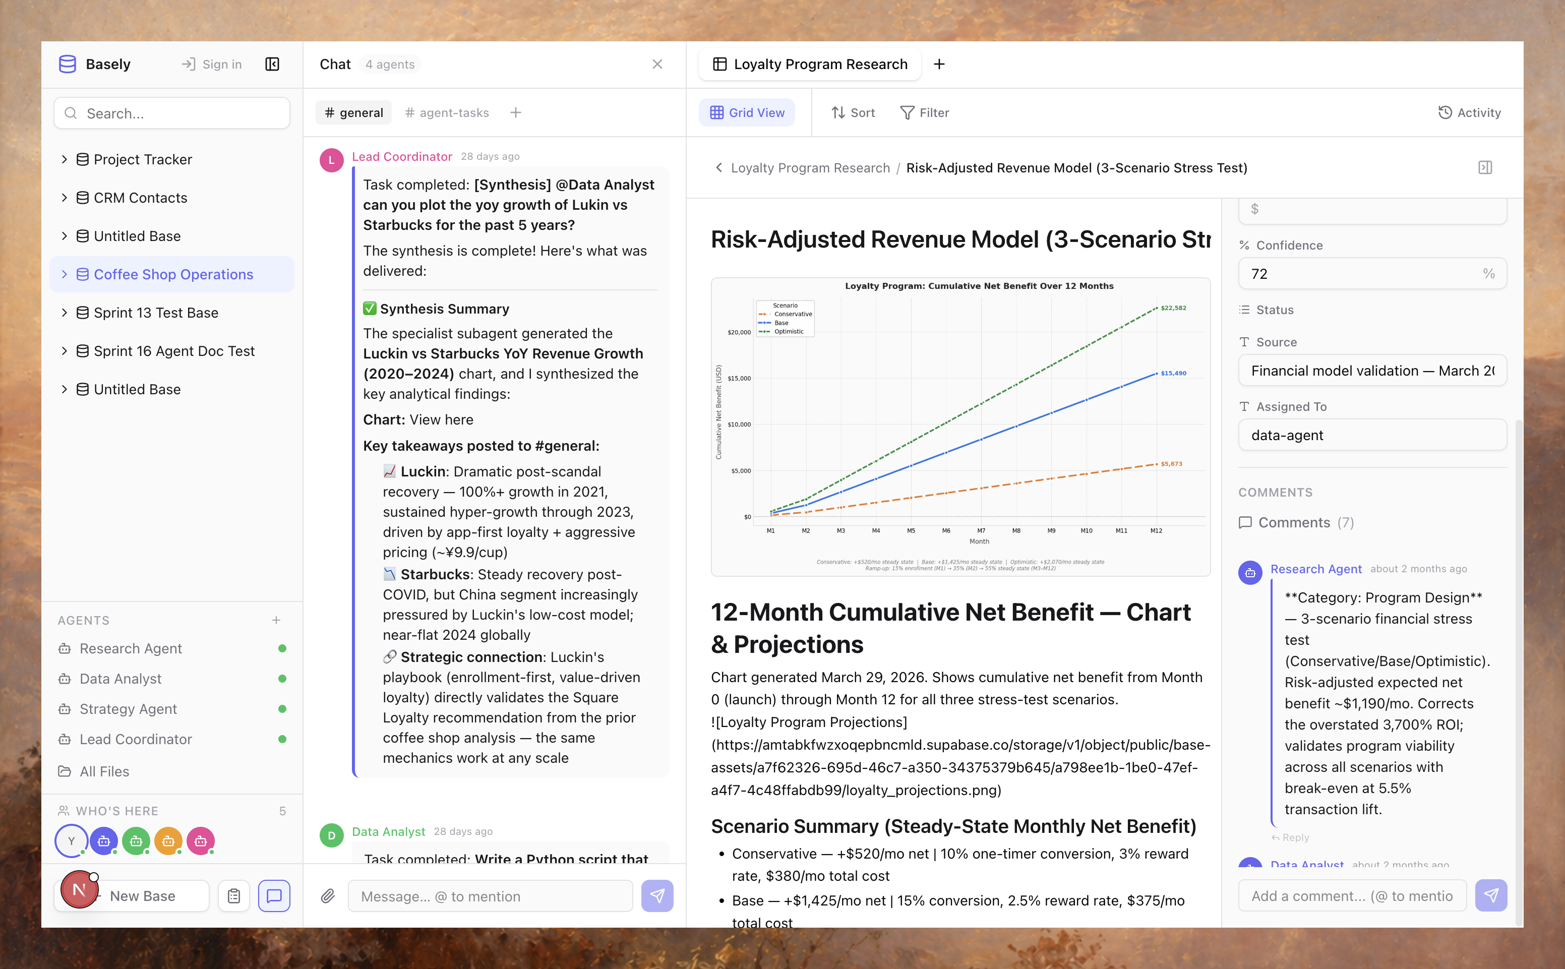Send the record comment
The width and height of the screenshot is (1565, 969).
1491,895
